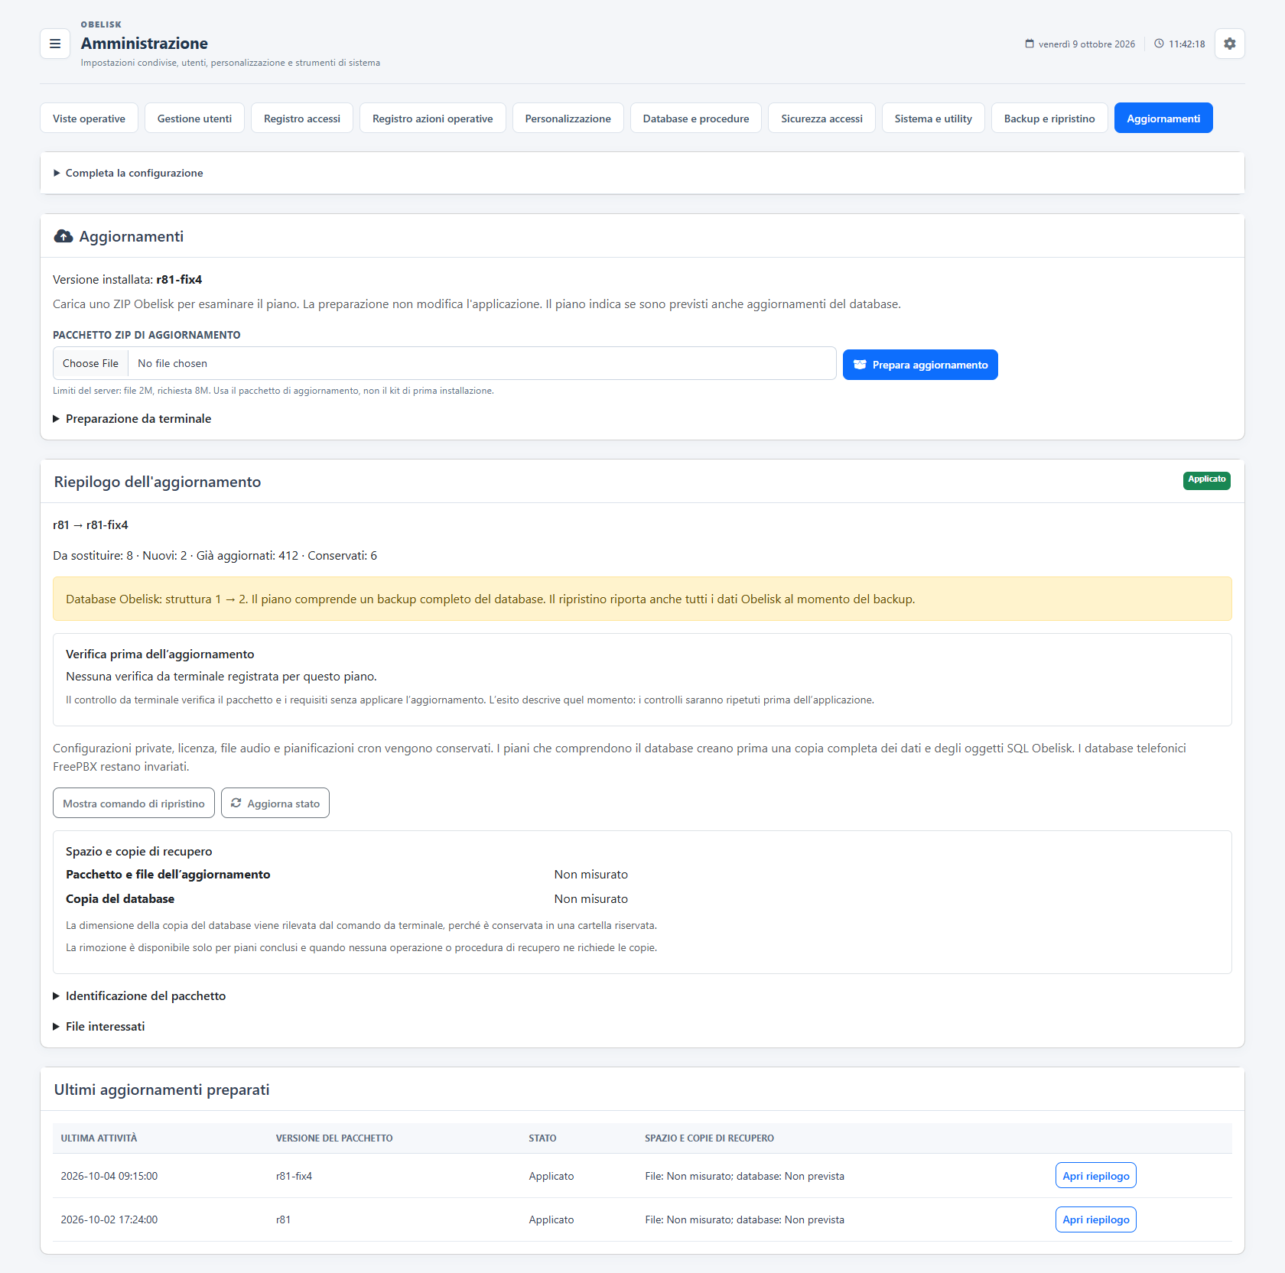
Task: Switch to Viste operative tab
Action: click(89, 118)
